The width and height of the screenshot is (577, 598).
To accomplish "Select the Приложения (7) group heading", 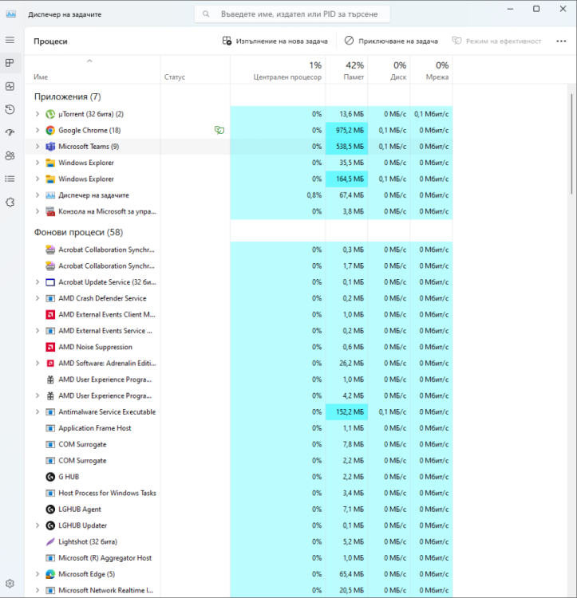I will 68,96.
